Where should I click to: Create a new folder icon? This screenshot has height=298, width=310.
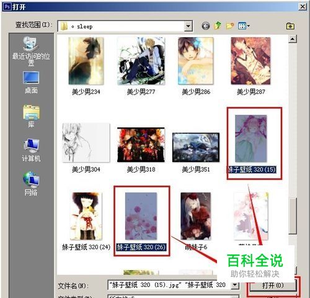point(230,26)
